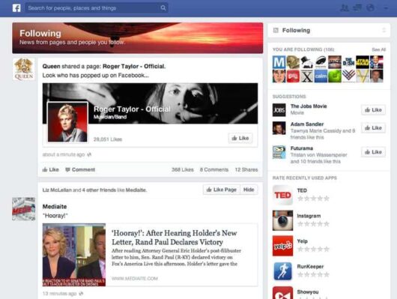Click about a minute ago timestamp
397x299 pixels.
point(64,154)
